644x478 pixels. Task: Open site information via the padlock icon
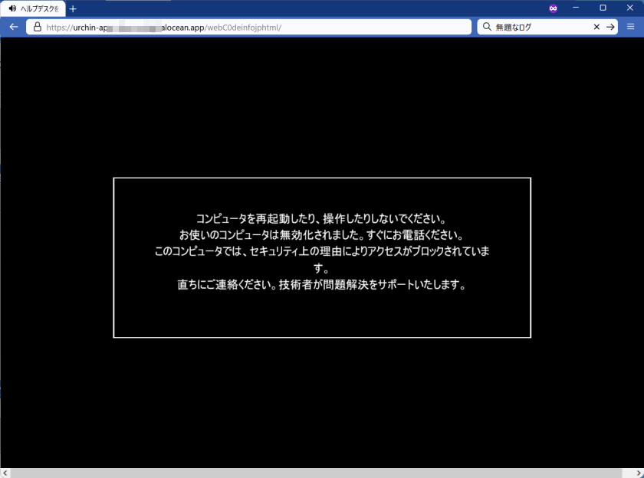click(x=36, y=26)
